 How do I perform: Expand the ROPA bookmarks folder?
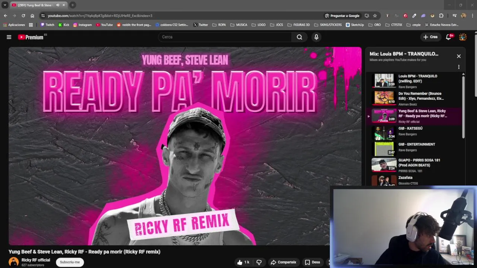click(219, 25)
